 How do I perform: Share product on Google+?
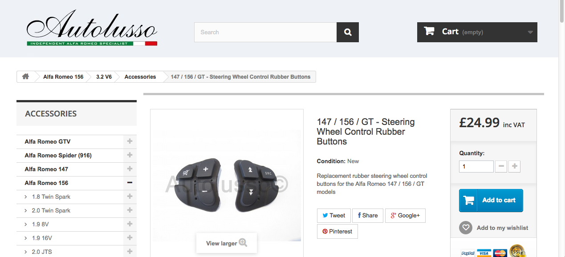click(x=405, y=216)
